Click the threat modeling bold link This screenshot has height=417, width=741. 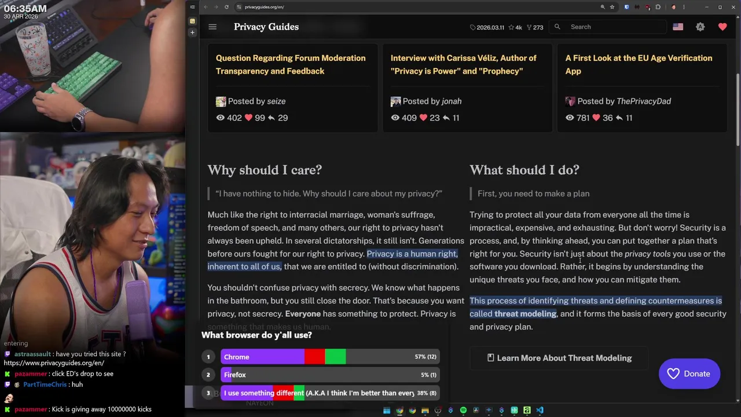(525, 314)
